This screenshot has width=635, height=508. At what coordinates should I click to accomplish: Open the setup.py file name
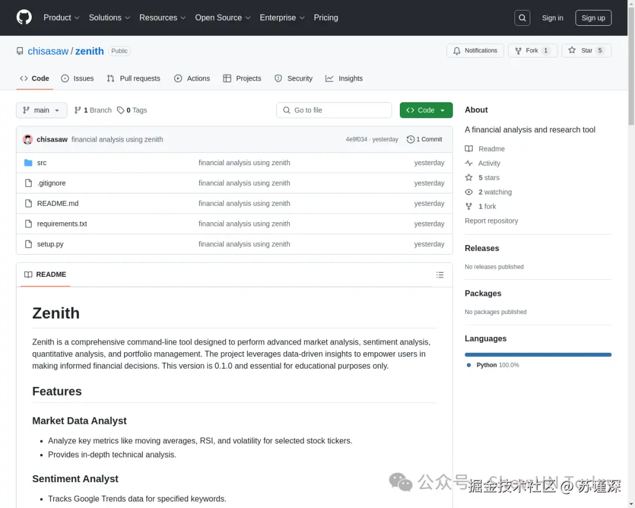[50, 244]
